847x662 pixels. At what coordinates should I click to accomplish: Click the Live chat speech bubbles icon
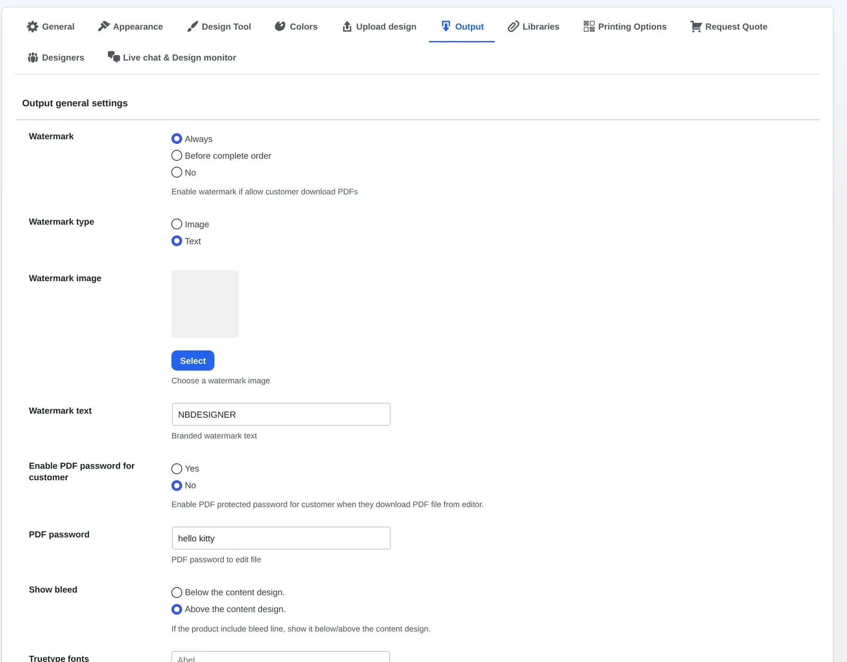[114, 57]
